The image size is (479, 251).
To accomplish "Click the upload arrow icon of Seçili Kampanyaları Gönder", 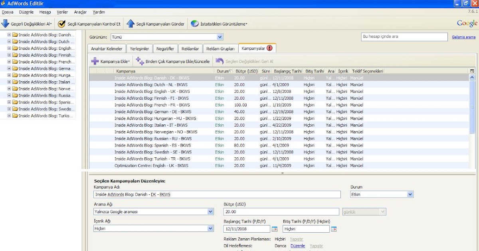I will coord(131,24).
